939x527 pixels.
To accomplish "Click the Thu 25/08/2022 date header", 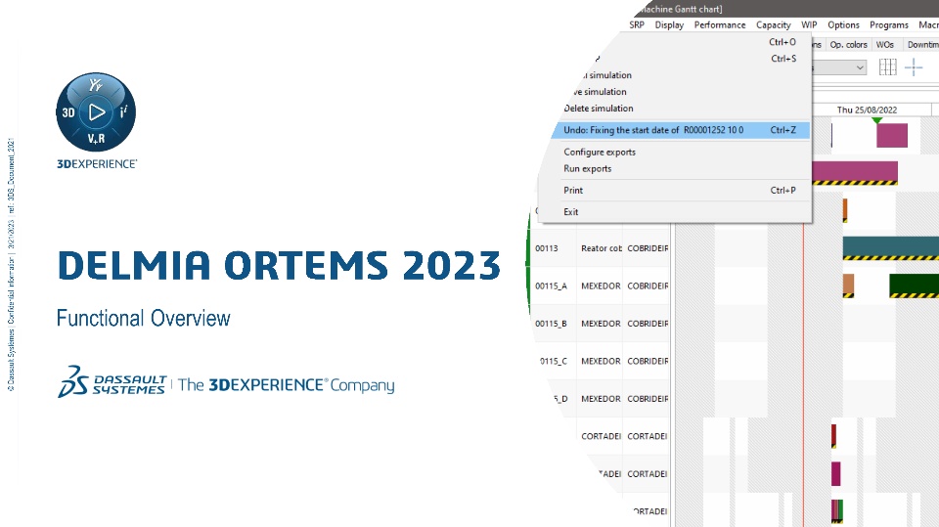I will pos(867,110).
